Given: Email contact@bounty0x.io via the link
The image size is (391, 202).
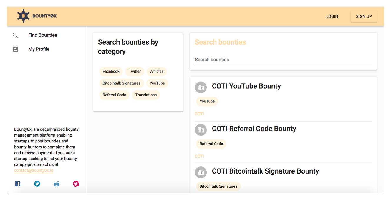Looking at the screenshot, I should coord(34,170).
